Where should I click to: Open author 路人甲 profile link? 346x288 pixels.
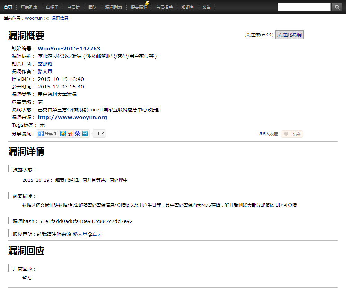point(45,71)
